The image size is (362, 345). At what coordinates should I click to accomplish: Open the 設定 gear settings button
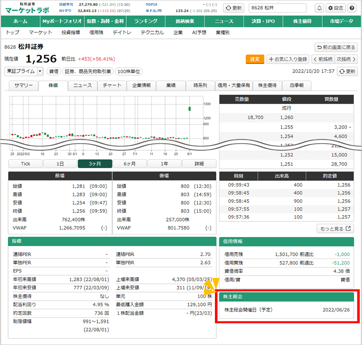tap(336, 8)
